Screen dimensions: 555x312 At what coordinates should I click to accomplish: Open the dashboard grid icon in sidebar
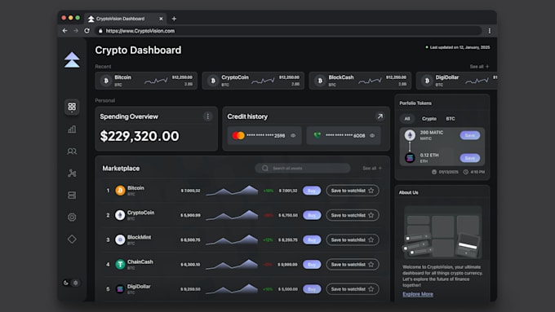72,107
